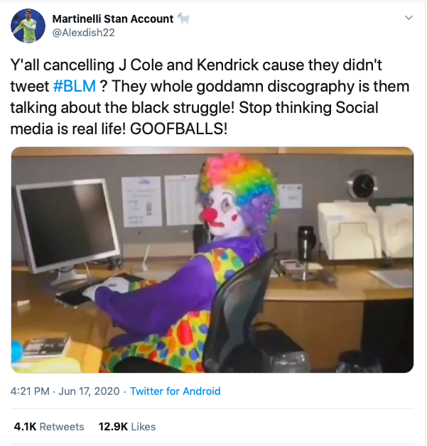
Task: Expand the tweet options chevron menu
Action: [409, 18]
